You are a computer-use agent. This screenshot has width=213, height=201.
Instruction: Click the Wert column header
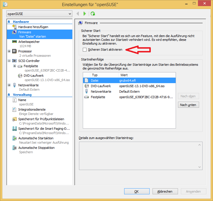(147, 75)
